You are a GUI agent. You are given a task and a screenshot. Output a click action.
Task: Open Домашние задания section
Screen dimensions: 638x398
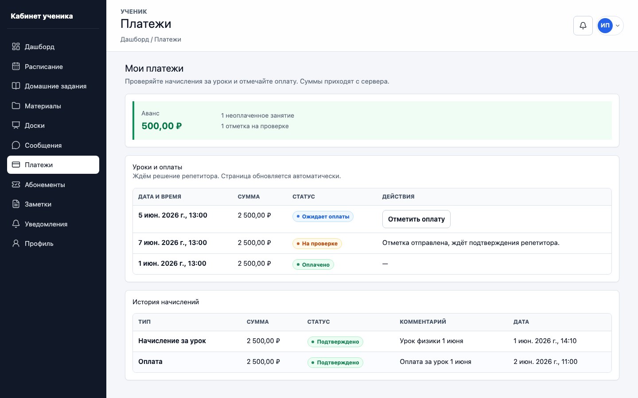tap(53, 86)
